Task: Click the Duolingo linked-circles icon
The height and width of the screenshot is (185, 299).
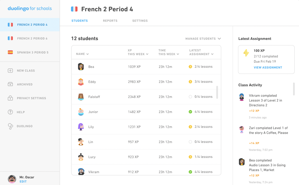Action: tap(10, 126)
